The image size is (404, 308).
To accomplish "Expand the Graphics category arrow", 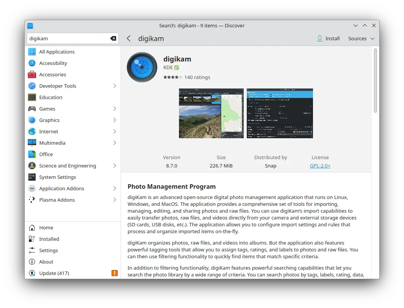I will (114, 120).
